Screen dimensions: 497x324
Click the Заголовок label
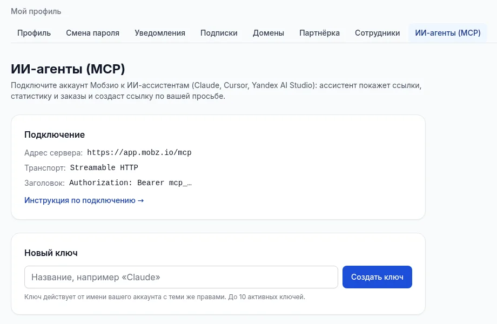point(44,183)
